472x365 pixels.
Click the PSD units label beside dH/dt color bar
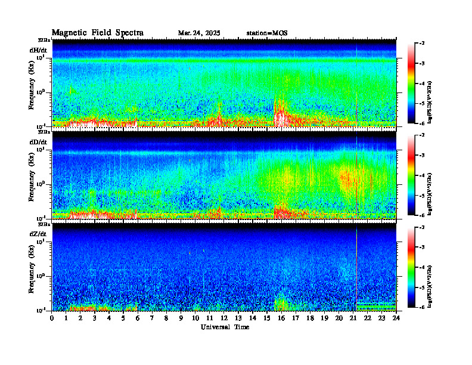[x=430, y=102]
